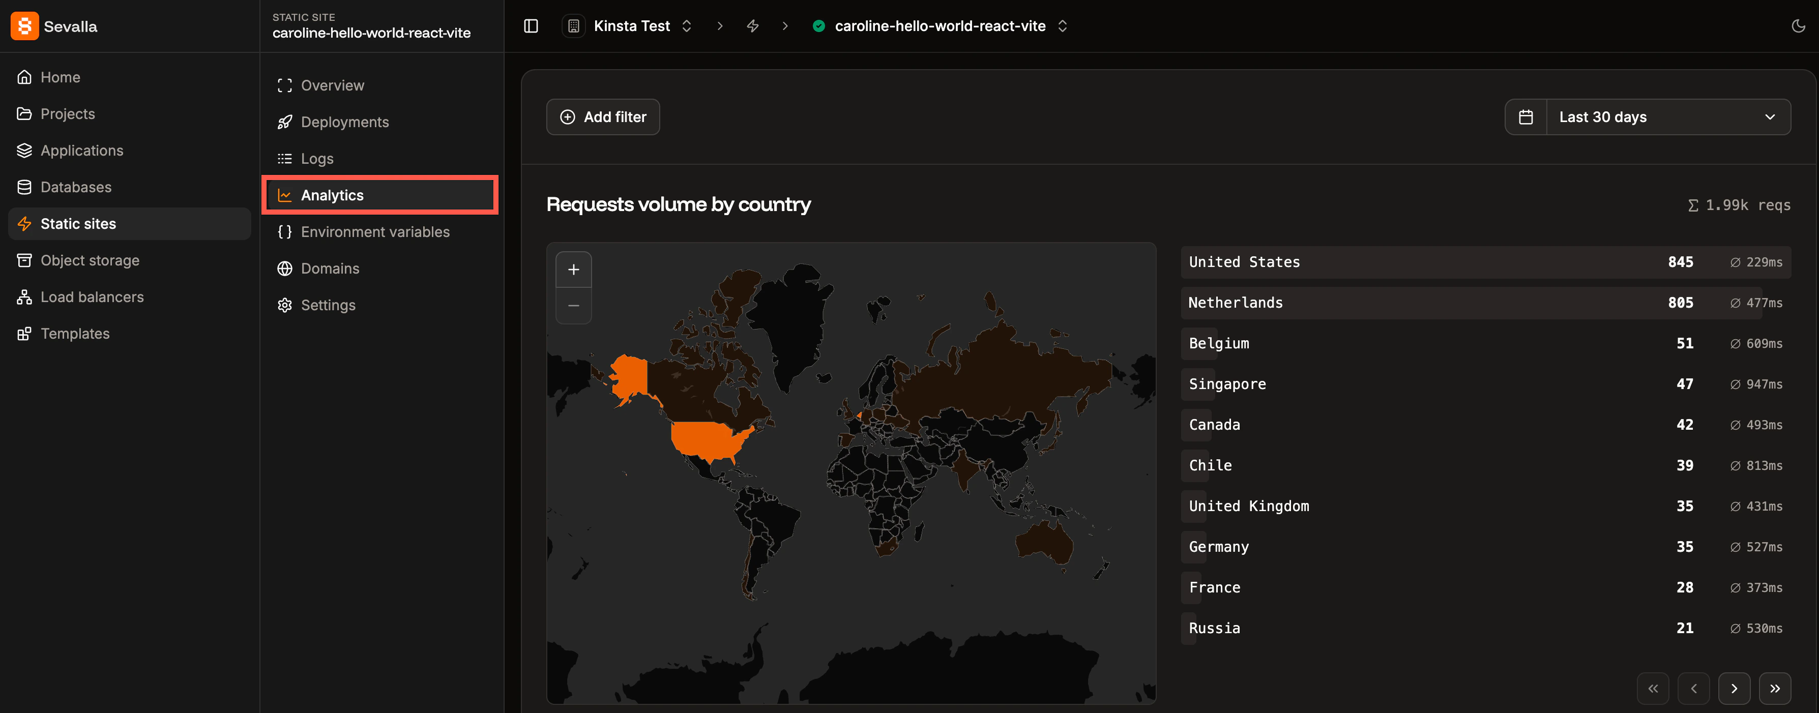Click the green status check icon

tap(818, 26)
